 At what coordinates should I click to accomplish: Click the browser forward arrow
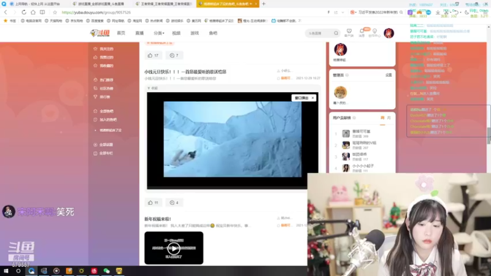coord(14,12)
